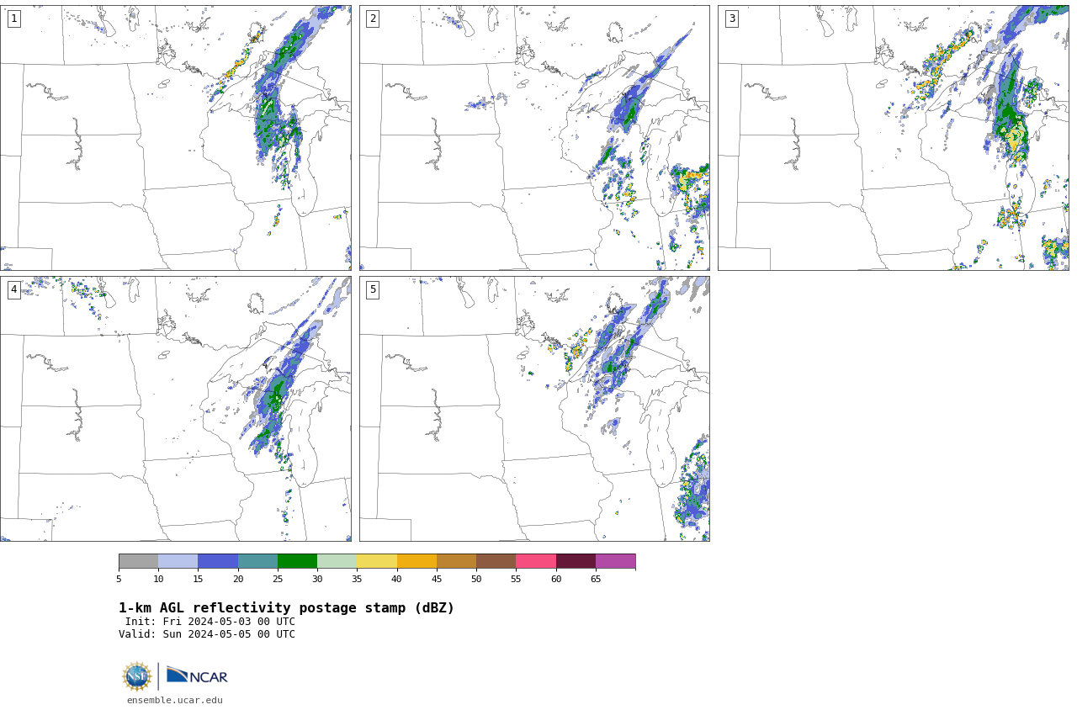The width and height of the screenshot is (1077, 710).
Task: Click the colorbar tick label 65
Action: pyautogui.click(x=596, y=579)
